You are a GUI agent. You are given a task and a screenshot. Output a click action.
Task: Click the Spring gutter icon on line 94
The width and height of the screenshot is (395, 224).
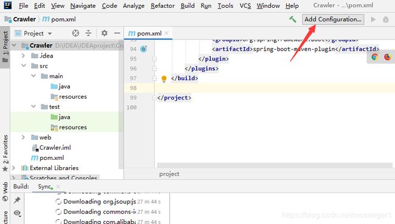(x=143, y=49)
